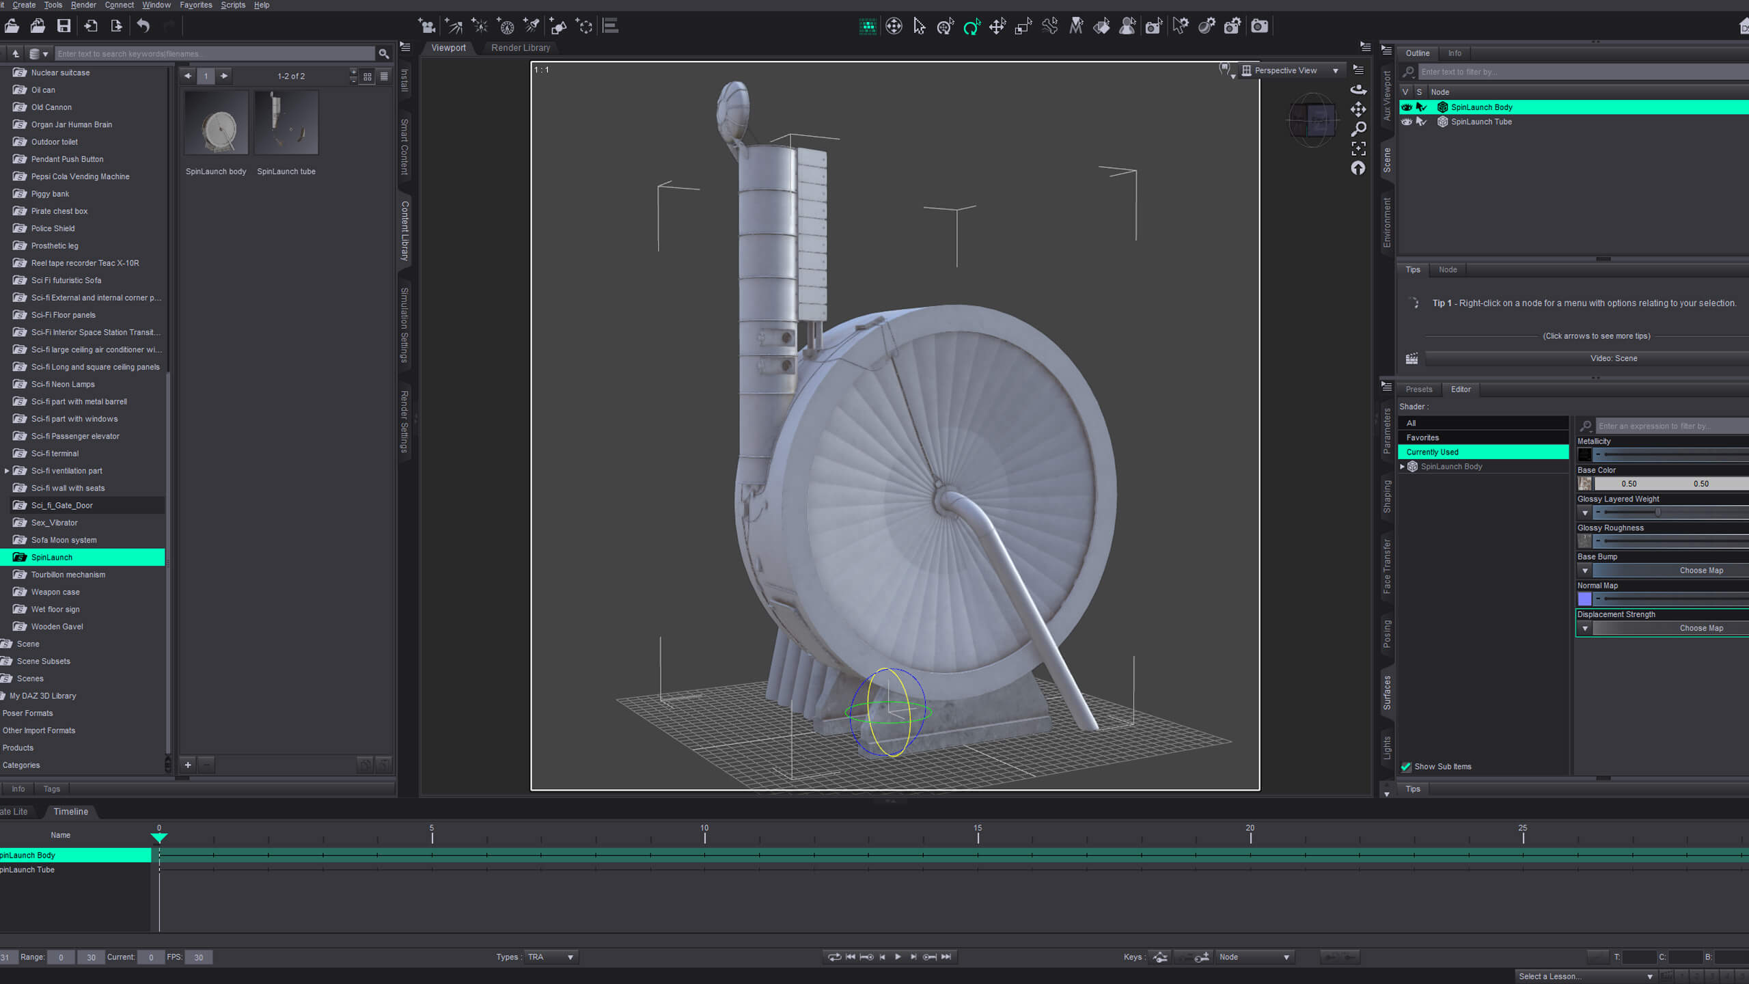Screen dimensions: 1749x984
Task: Select the SpinLaunch tube thumbnail
Action: (x=286, y=123)
